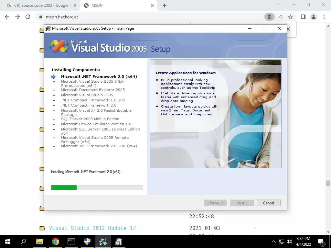
Task: Click '.NET Compact Framework 2.0' entry
Action: (x=89, y=105)
